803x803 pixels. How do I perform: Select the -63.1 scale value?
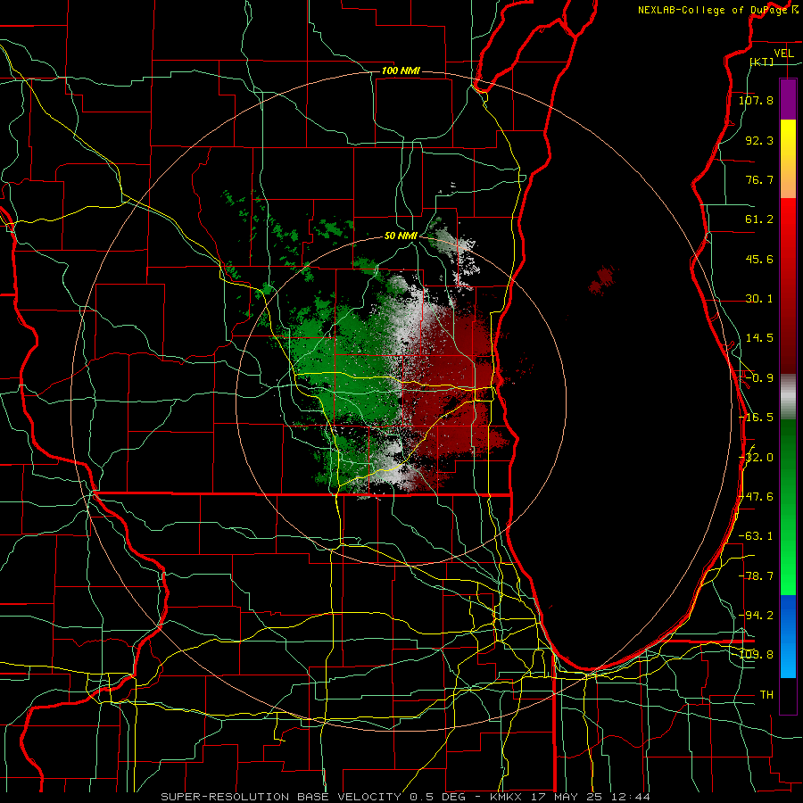(756, 536)
